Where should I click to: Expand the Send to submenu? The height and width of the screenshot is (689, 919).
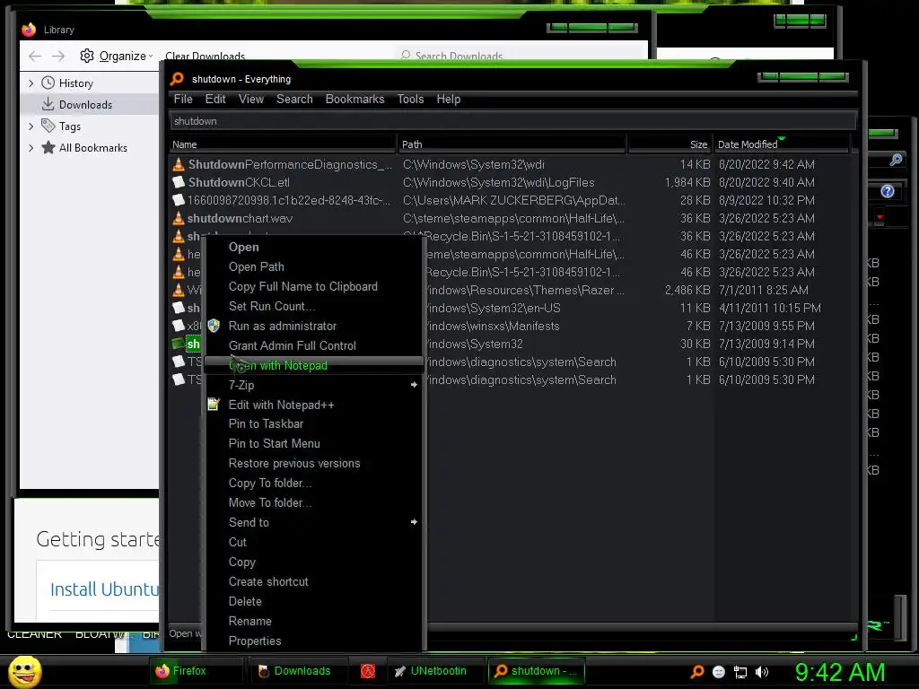click(x=313, y=523)
